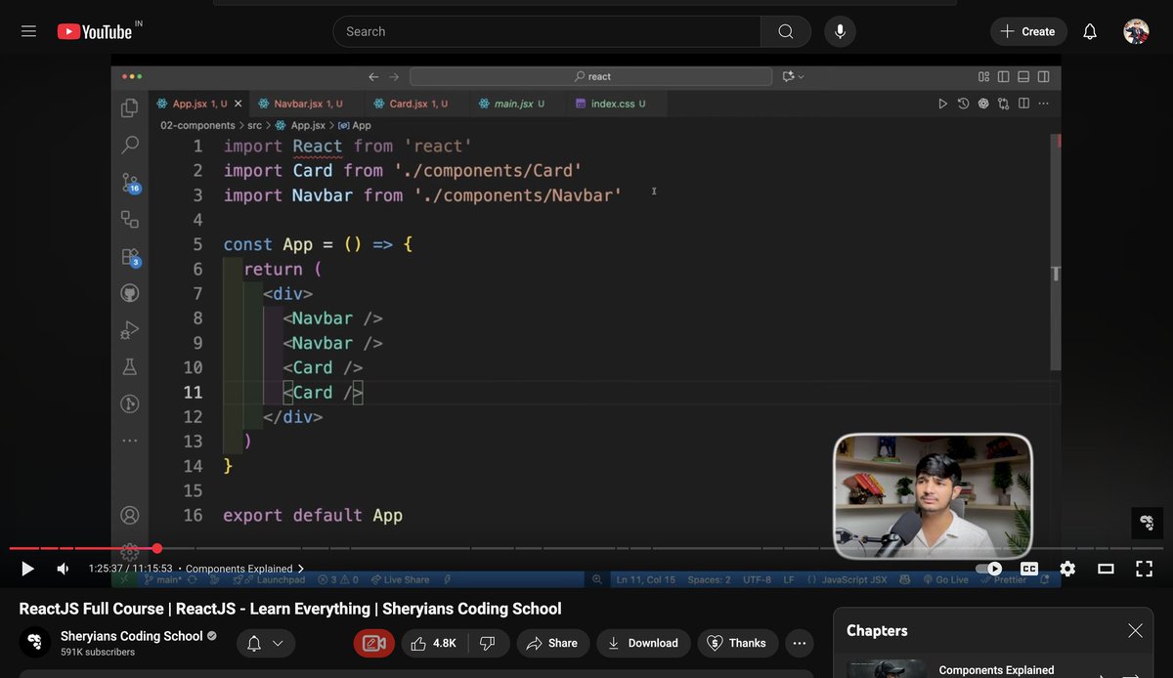The width and height of the screenshot is (1173, 678).
Task: Click 'Go Live' in VS Code status bar
Action: click(x=945, y=579)
